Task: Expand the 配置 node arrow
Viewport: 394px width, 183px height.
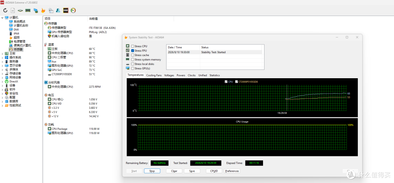Action: click(2, 97)
